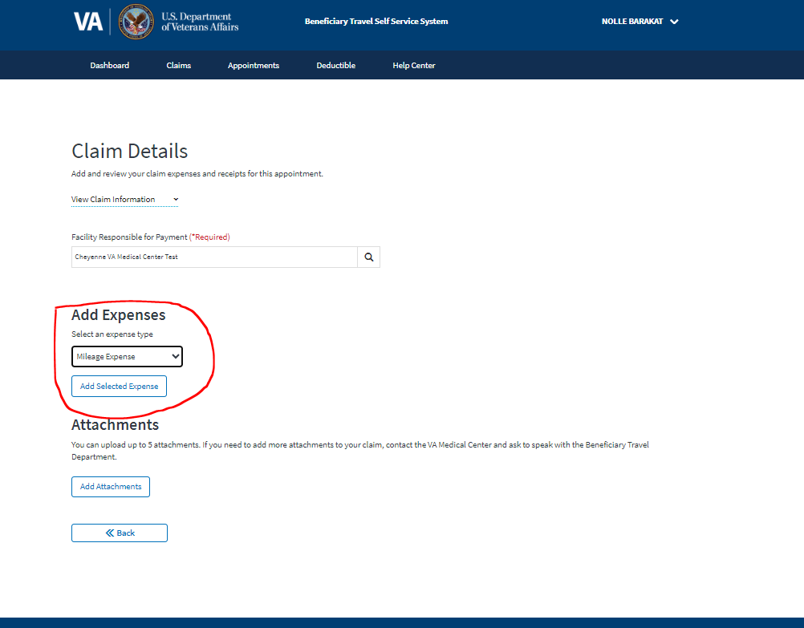Click the Add Attachments button
This screenshot has height=628, width=804.
click(x=111, y=487)
